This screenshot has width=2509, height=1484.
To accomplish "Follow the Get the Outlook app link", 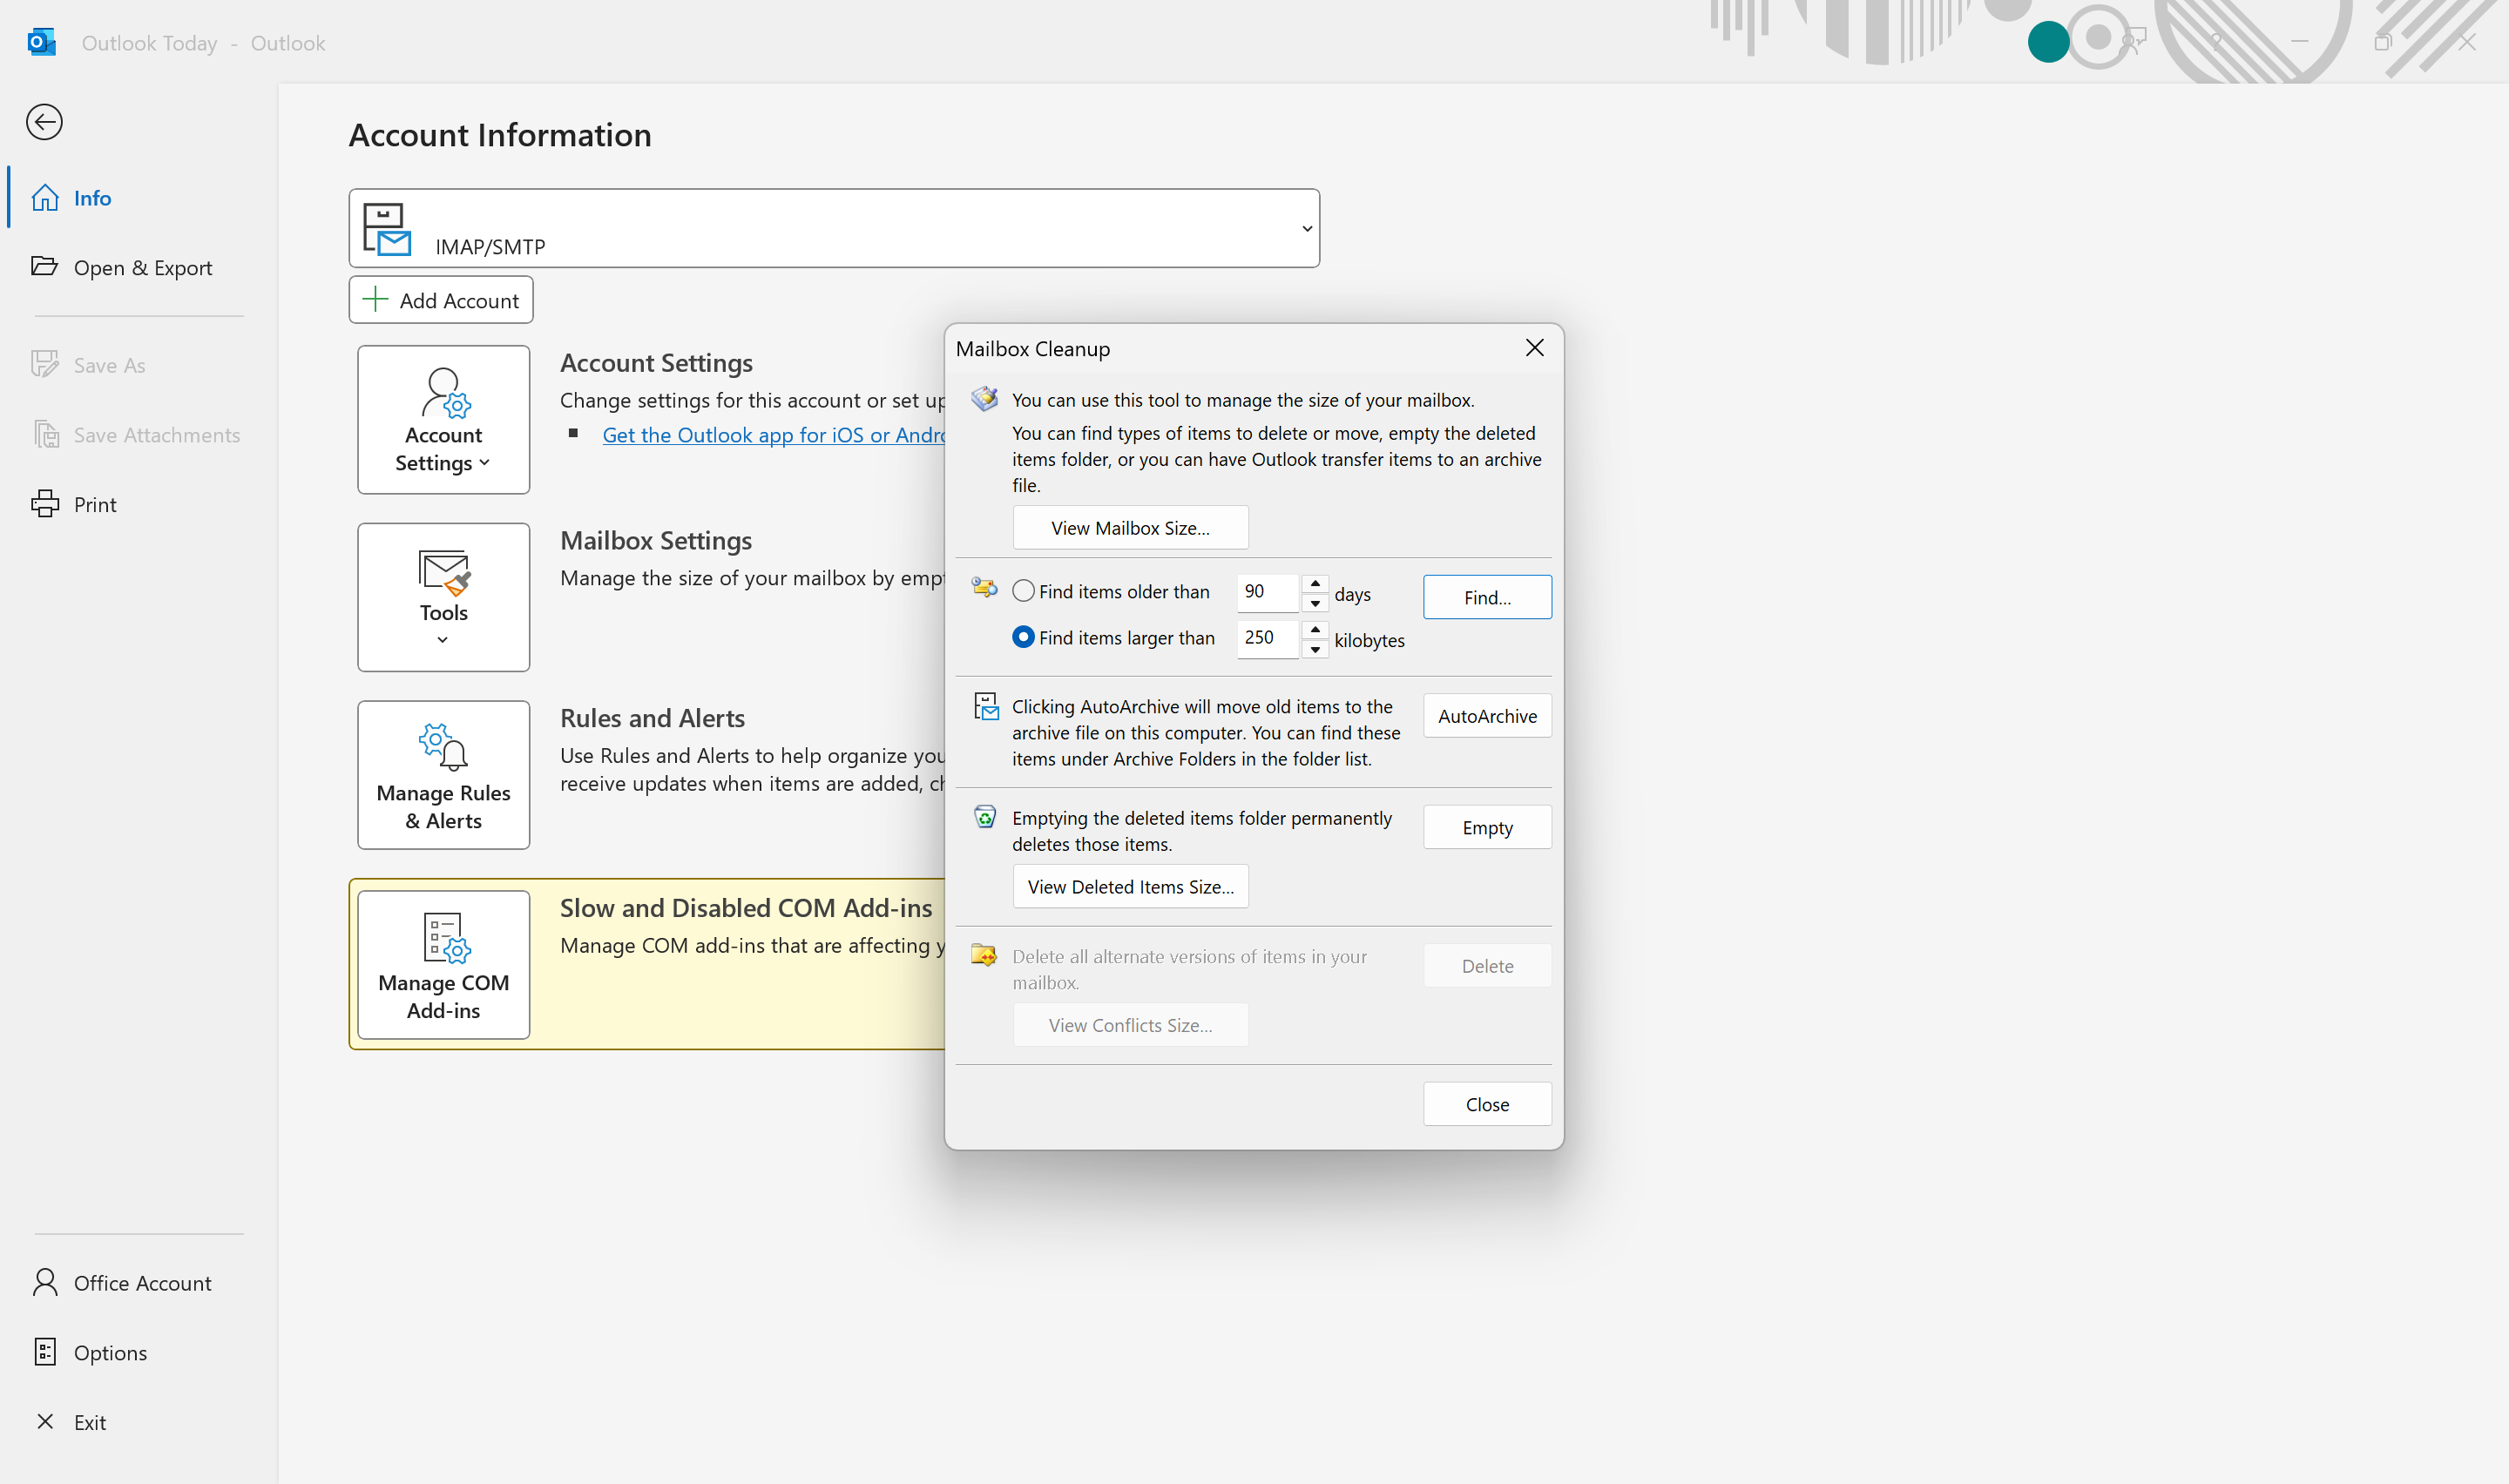I will tap(774, 435).
